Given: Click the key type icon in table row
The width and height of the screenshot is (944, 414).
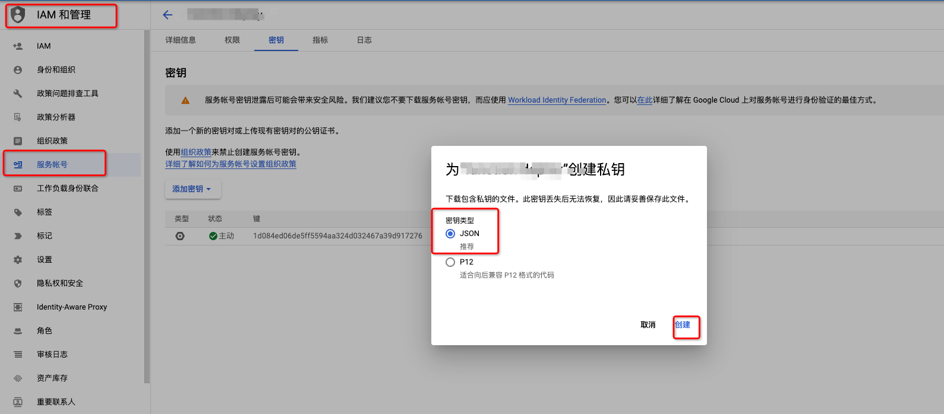Looking at the screenshot, I should pos(180,236).
